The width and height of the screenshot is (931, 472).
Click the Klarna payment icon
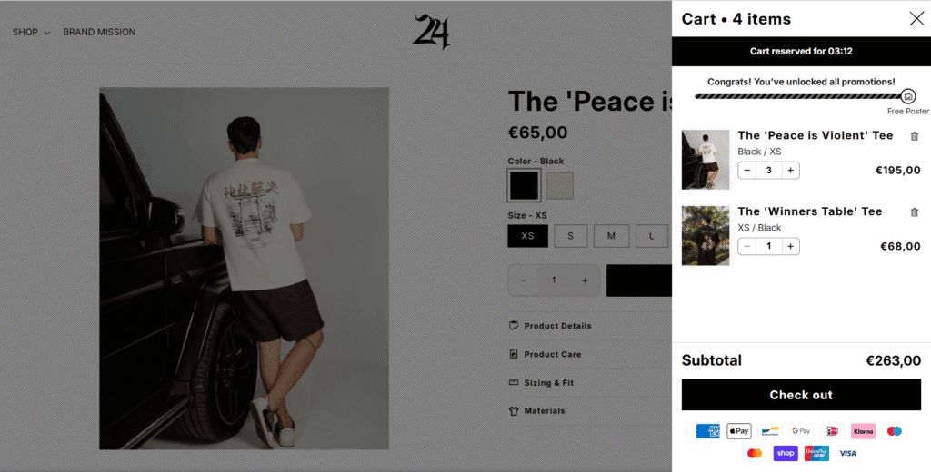[864, 431]
